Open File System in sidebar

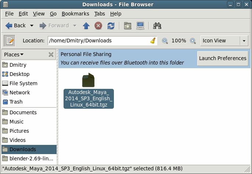tap(29, 83)
